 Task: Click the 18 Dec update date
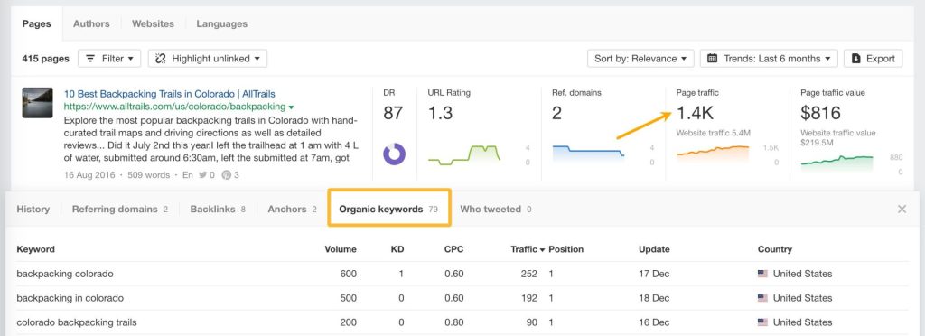click(654, 298)
